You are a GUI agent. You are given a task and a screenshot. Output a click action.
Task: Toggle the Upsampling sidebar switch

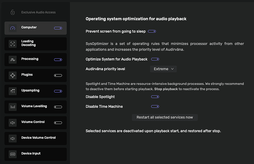point(58,91)
